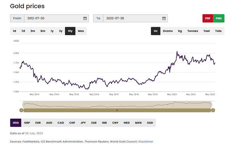Select the 10y time range
Image resolution: width=247 pixels, height=155 pixels.
click(70, 31)
